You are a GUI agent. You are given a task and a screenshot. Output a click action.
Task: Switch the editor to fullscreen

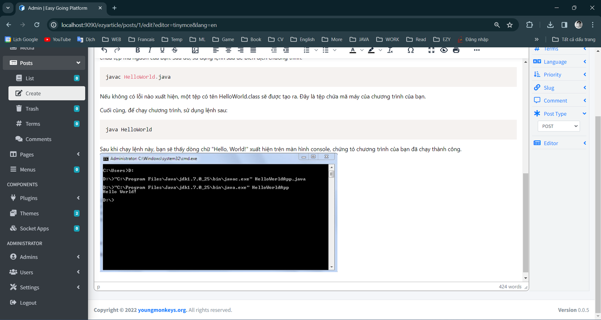coord(431,50)
